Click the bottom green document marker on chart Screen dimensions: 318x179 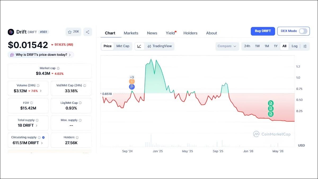[271, 114]
